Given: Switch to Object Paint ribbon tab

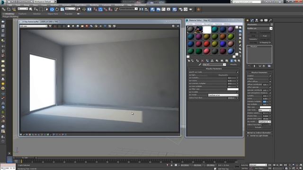Looking at the screenshot, I should click(53, 14).
